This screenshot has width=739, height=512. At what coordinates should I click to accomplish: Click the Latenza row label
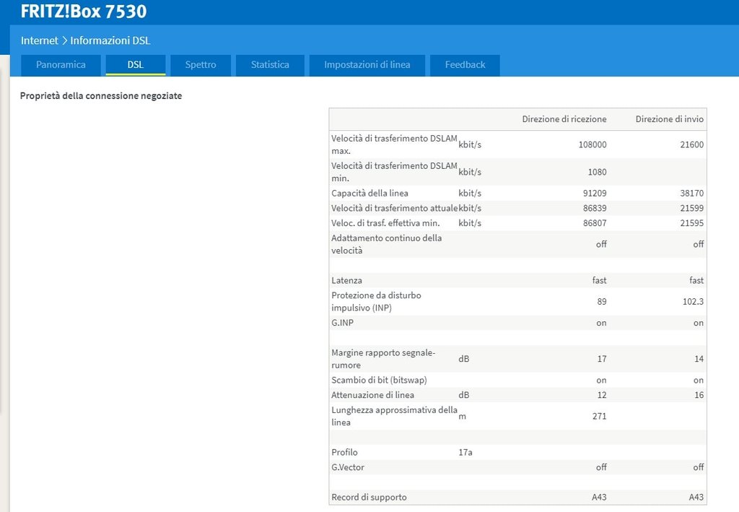346,280
